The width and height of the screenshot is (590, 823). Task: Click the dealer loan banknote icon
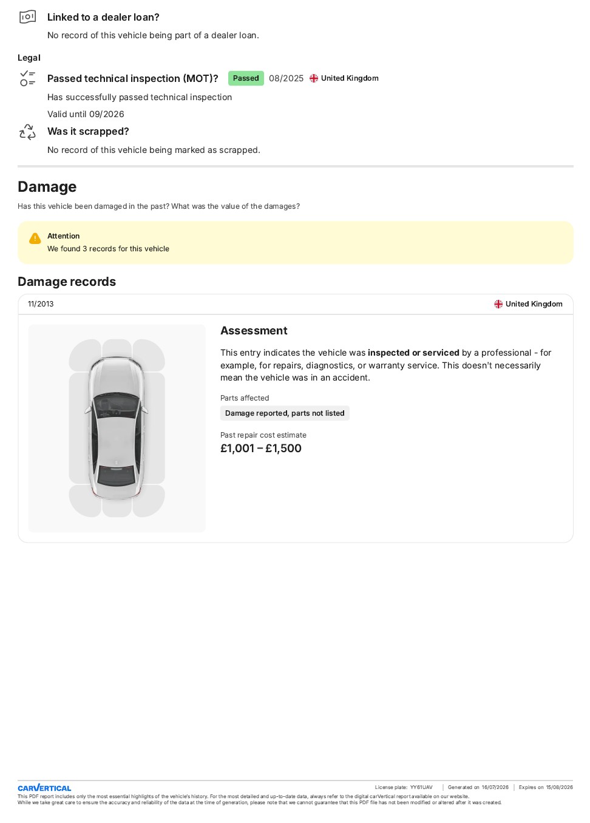point(27,17)
